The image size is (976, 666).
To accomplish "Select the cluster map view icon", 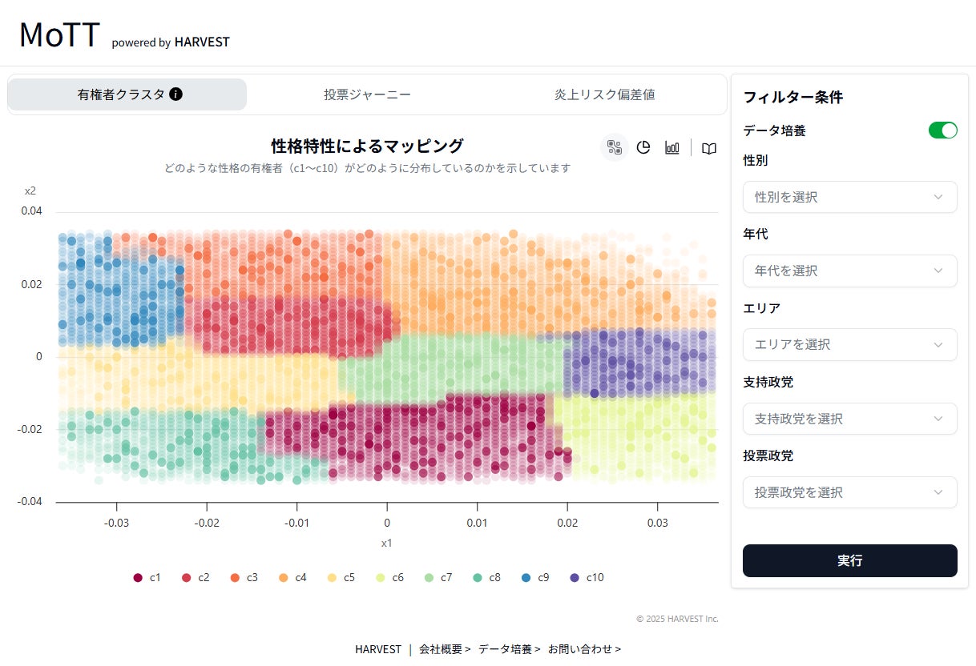I will coord(615,147).
